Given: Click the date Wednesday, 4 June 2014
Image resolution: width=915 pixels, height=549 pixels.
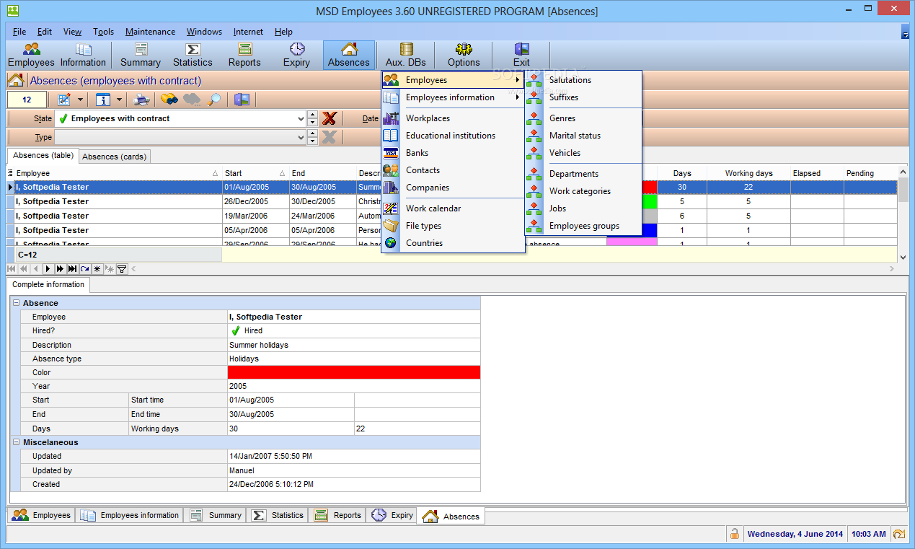Looking at the screenshot, I should click(795, 534).
